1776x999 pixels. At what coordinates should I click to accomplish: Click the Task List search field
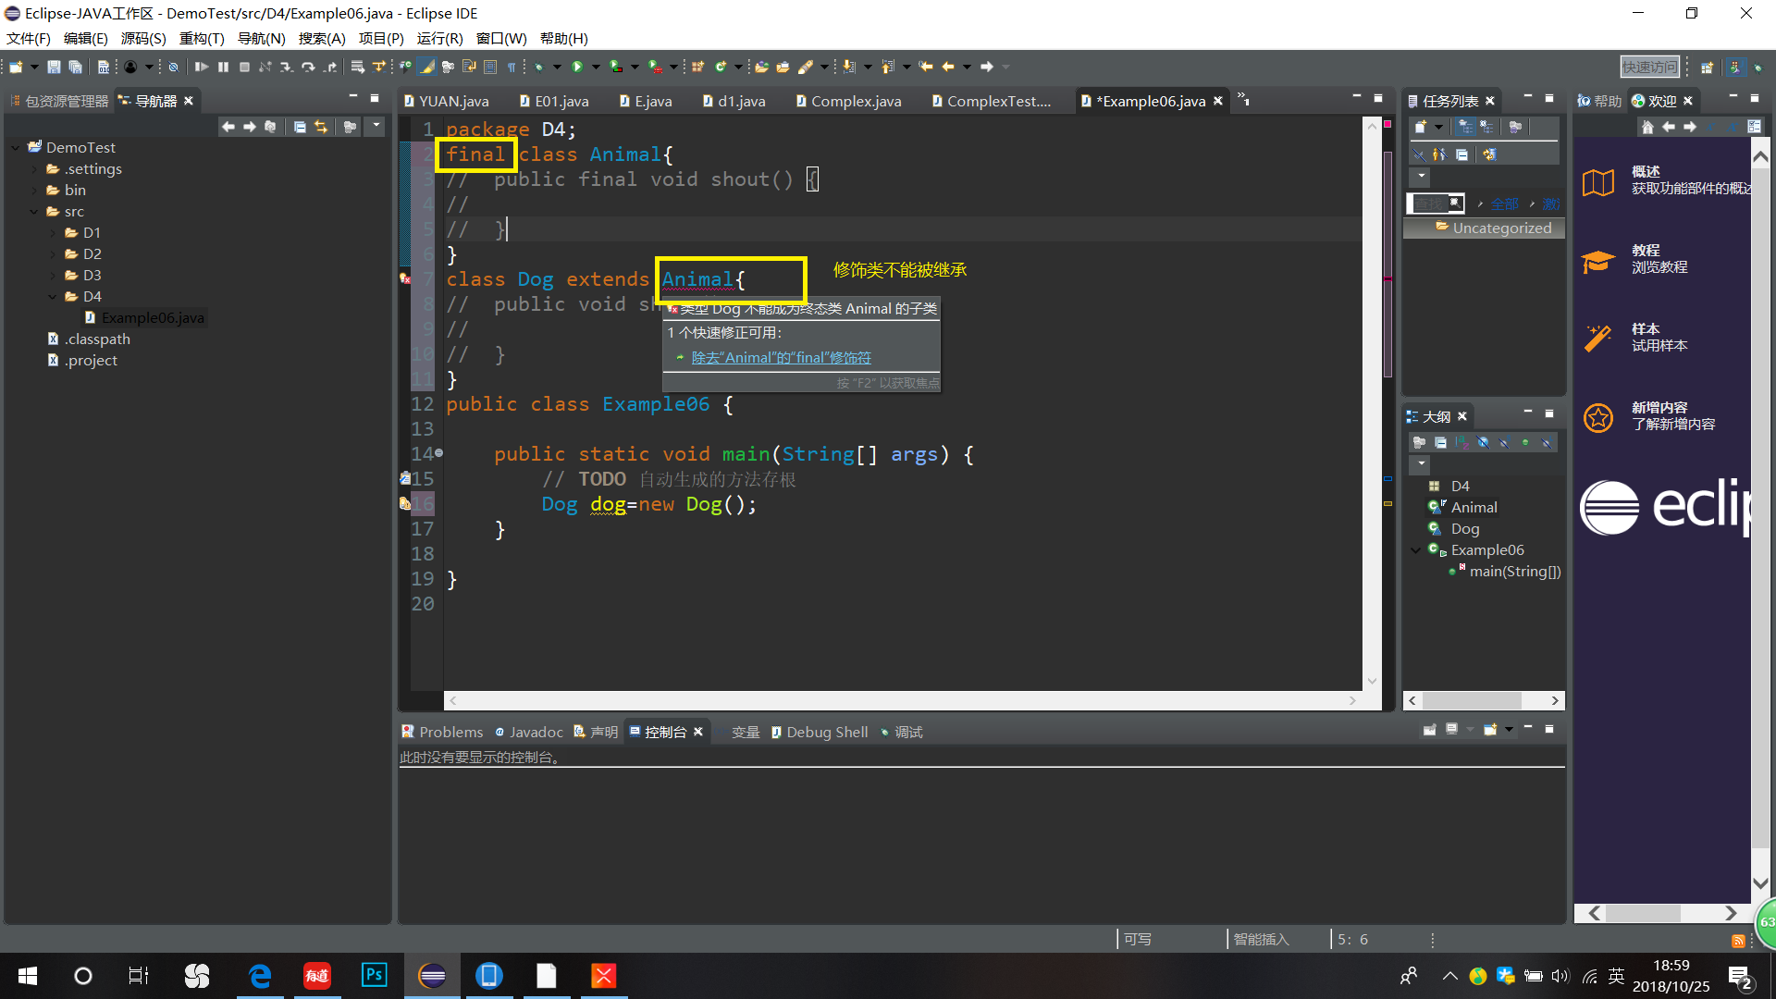[x=1436, y=203]
